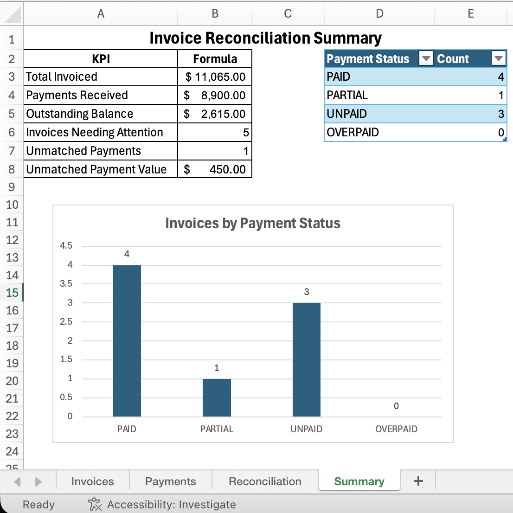The image size is (513, 513).
Task: Select the Formula header cell
Action: pyautogui.click(x=215, y=59)
